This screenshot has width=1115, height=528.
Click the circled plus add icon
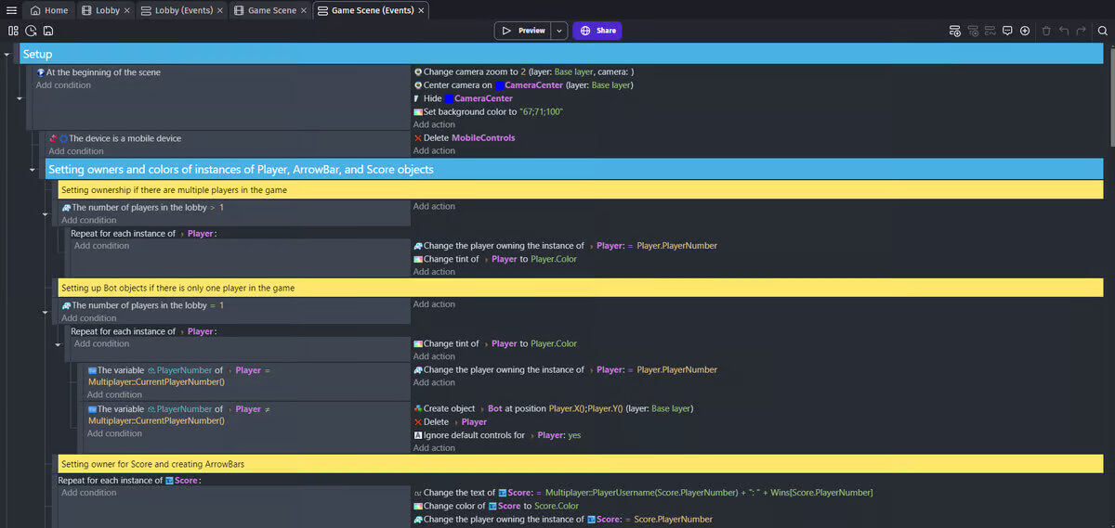(x=1025, y=31)
